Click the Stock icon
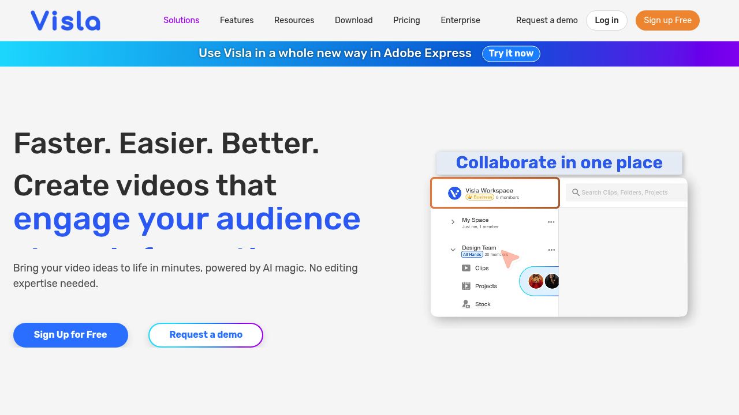Viewport: 739px width, 415px height. (x=466, y=304)
